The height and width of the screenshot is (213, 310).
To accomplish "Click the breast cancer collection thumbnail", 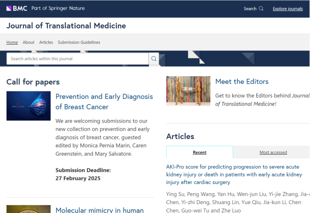I will [x=29, y=106].
